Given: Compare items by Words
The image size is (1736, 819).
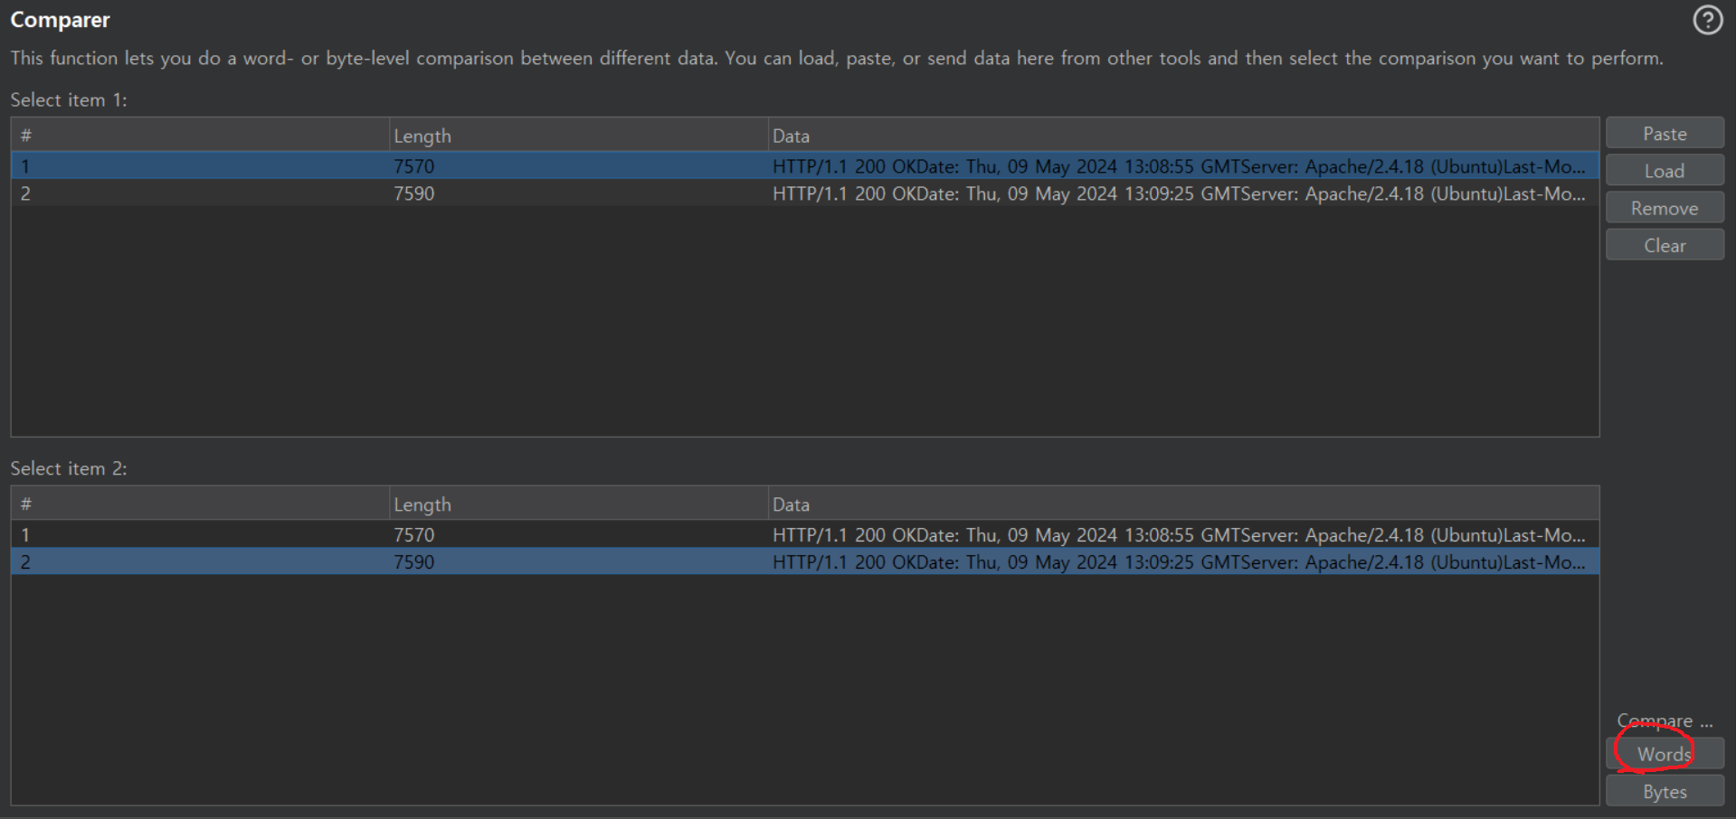Looking at the screenshot, I should pos(1665,754).
